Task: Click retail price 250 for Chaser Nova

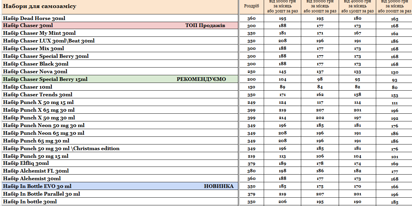Action: [x=251, y=72]
